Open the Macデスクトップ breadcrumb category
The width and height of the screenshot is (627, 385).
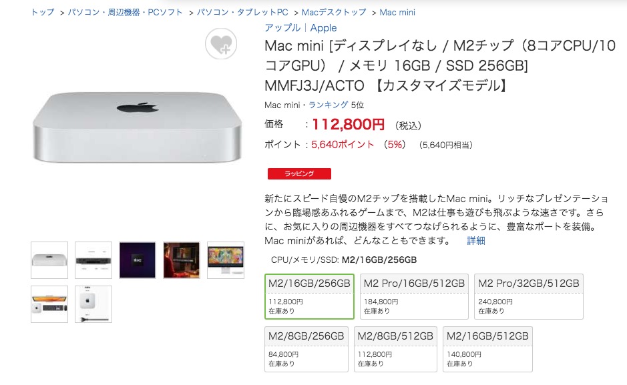[334, 13]
